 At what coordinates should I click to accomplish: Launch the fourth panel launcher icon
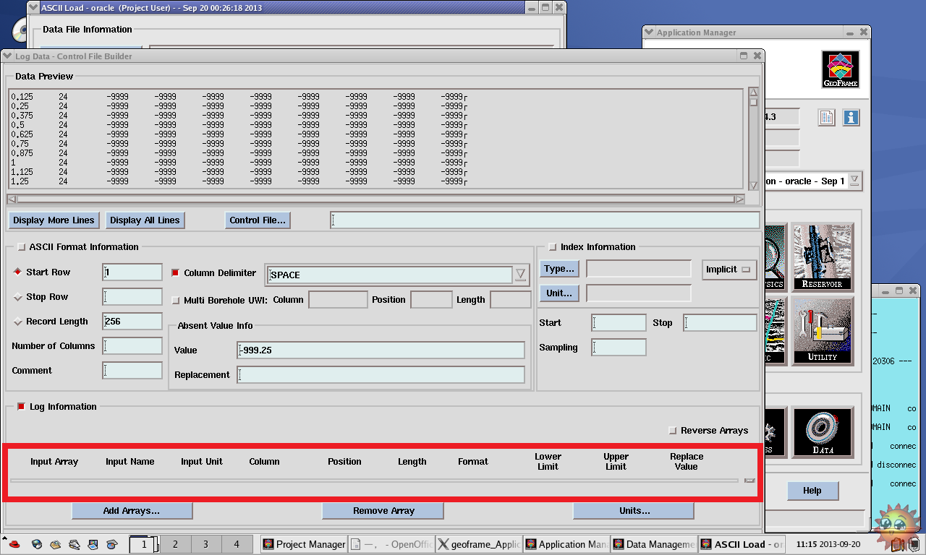pos(75,544)
